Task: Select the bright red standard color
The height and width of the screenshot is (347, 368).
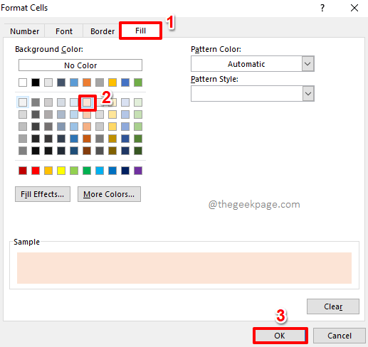Action: pos(36,171)
